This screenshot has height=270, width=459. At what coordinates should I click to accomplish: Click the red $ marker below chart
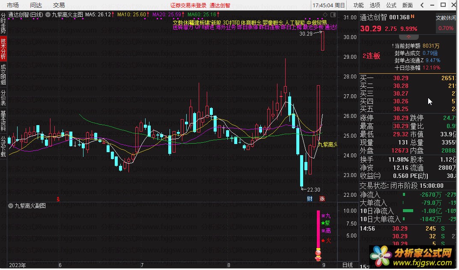(58, 199)
